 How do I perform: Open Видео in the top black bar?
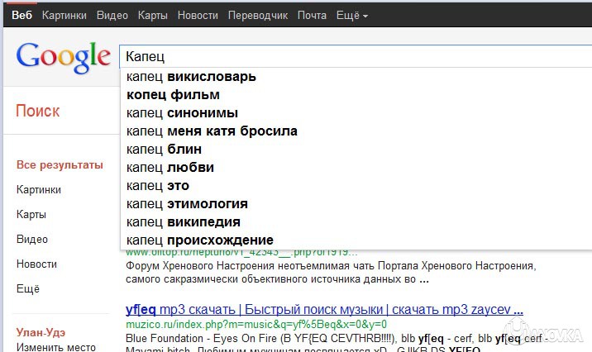tap(112, 15)
